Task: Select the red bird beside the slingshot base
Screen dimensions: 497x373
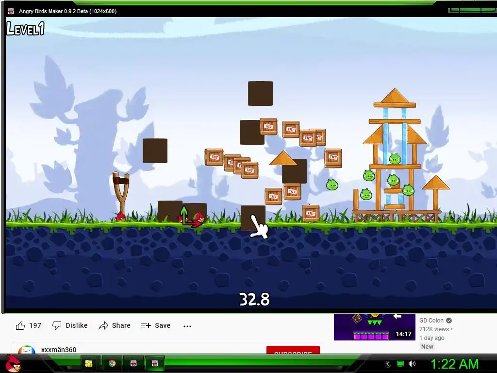Action: click(121, 217)
